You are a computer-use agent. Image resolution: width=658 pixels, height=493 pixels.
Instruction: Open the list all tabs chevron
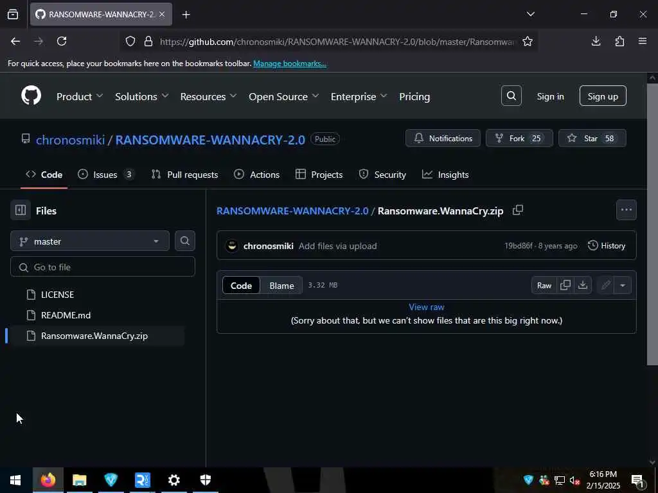click(530, 14)
